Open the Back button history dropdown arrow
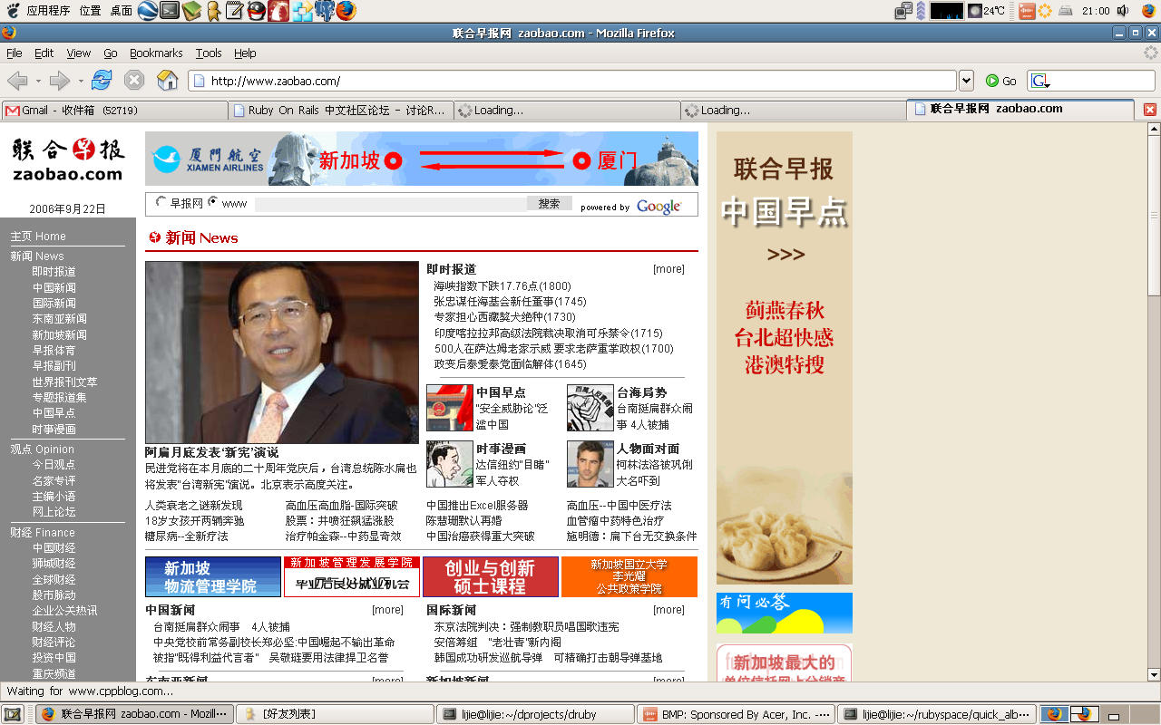 38,82
